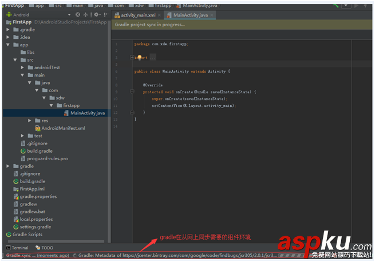
Task: Expand the .idea folder
Action: pos(8,37)
